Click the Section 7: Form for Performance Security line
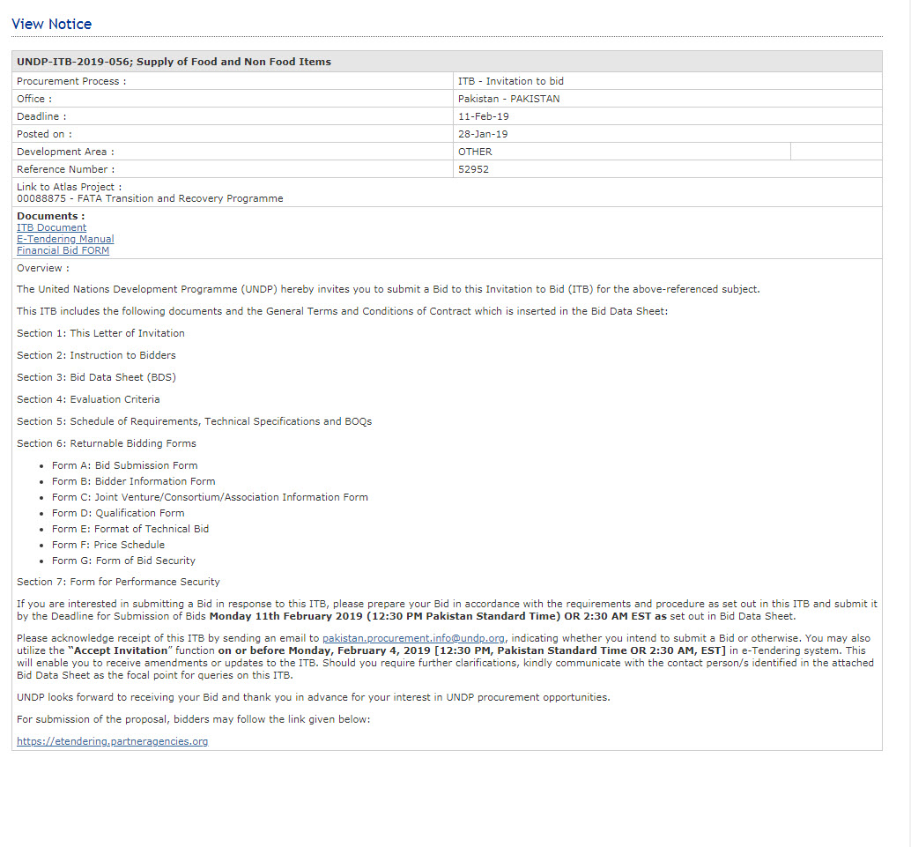 118,582
